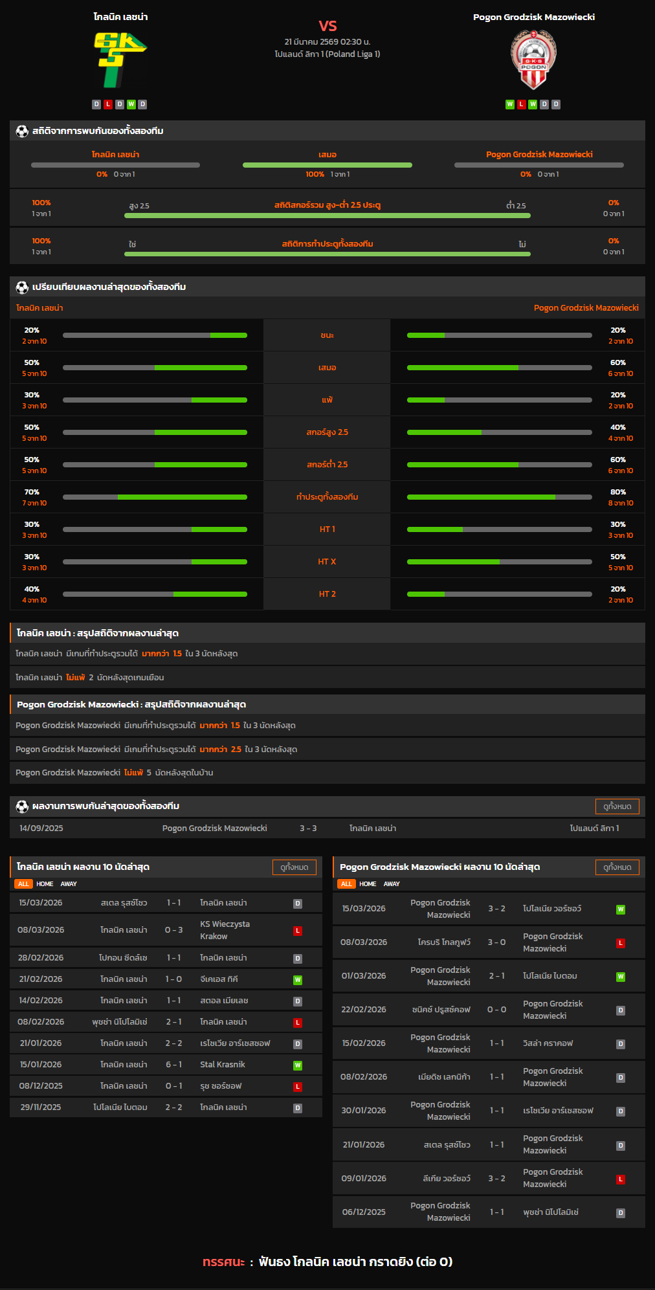Select the ALL tab in Pogon Grodzisk results
The width and height of the screenshot is (655, 1290).
(346, 884)
